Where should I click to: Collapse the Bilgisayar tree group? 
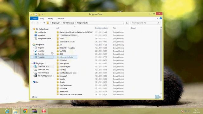[32, 63]
